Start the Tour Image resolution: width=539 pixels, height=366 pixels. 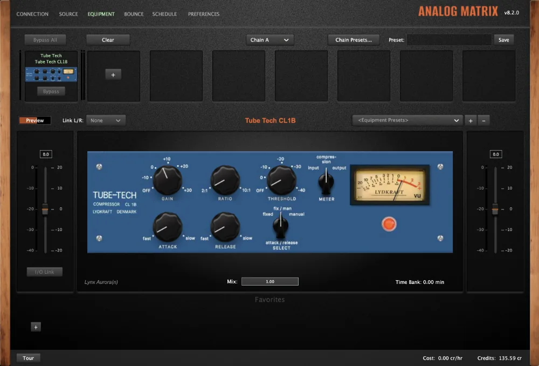[28, 358]
